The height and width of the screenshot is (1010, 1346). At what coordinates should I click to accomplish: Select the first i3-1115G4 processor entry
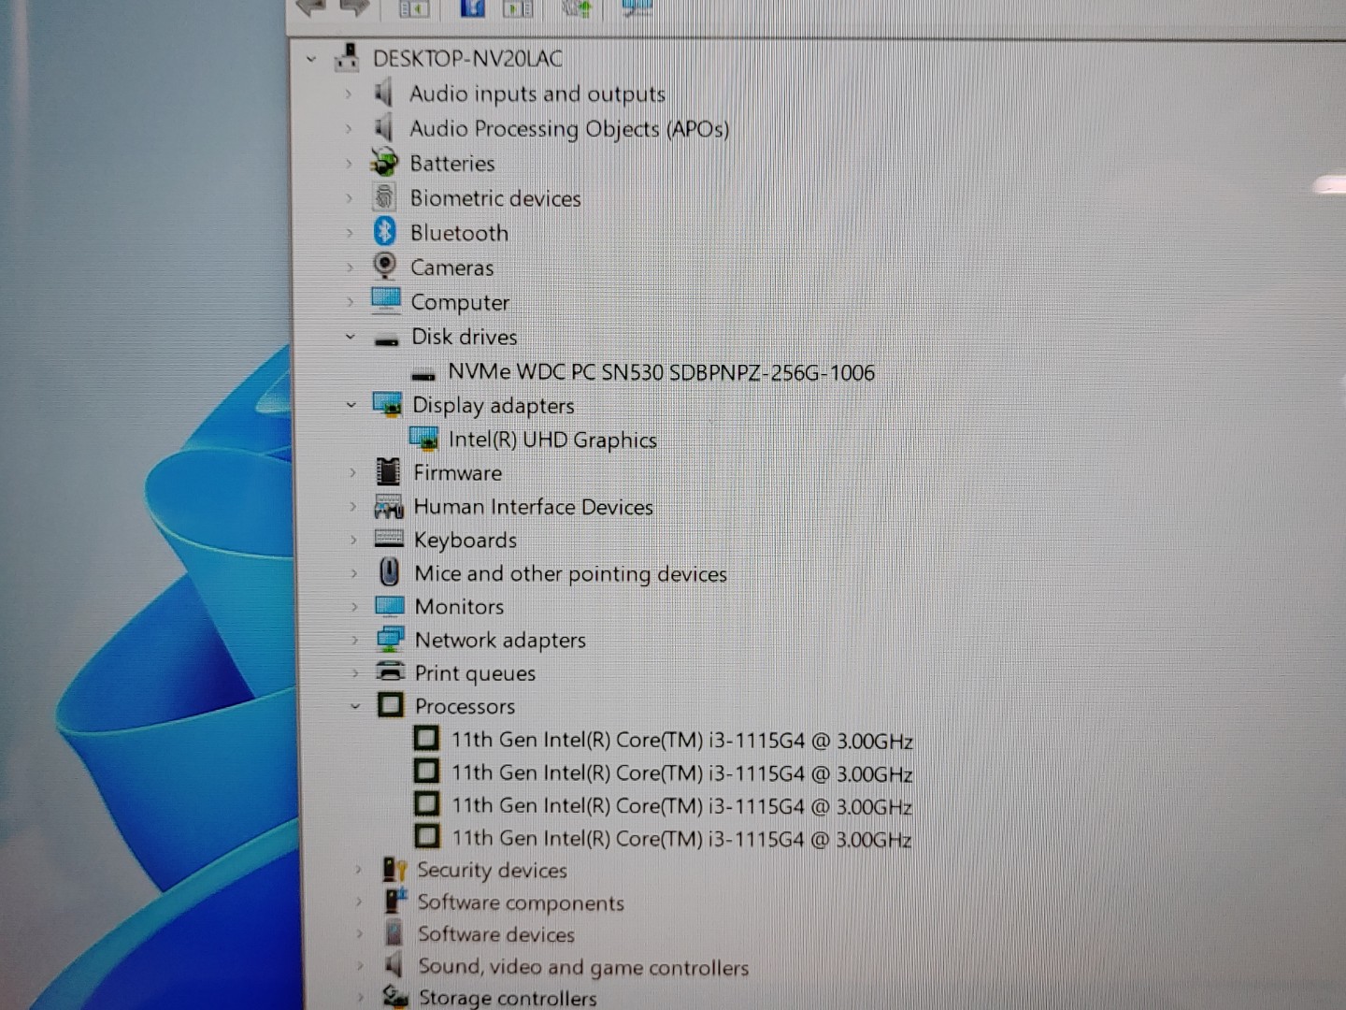[681, 740]
